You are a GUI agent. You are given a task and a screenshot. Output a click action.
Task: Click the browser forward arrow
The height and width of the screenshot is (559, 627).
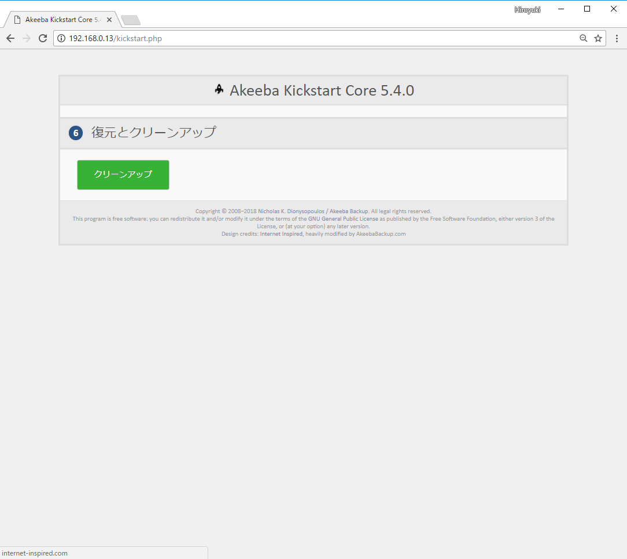(x=27, y=38)
